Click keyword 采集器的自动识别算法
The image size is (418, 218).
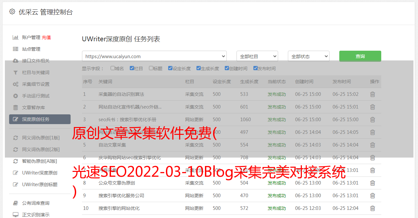click(121, 94)
